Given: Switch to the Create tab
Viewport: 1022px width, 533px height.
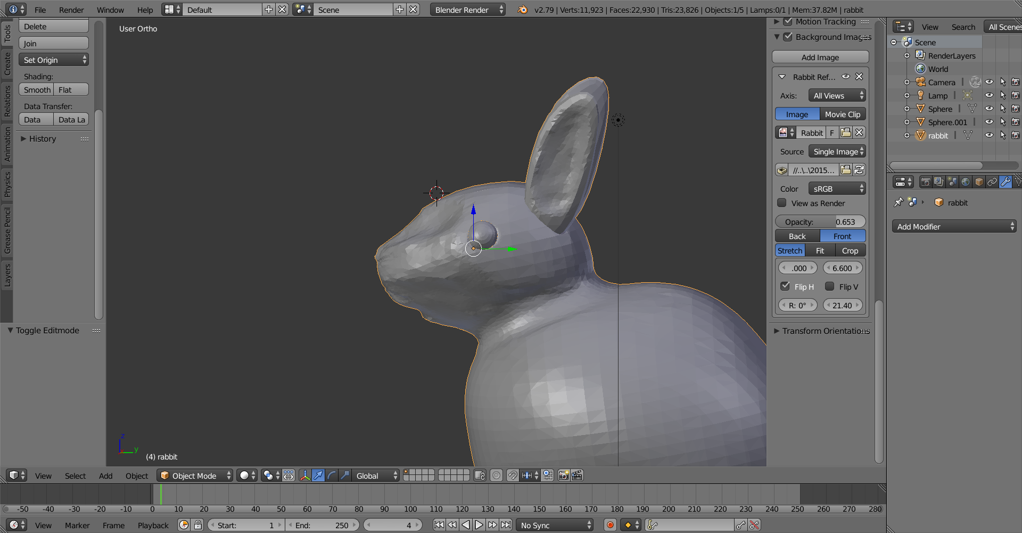Looking at the screenshot, I should pyautogui.click(x=7, y=63).
